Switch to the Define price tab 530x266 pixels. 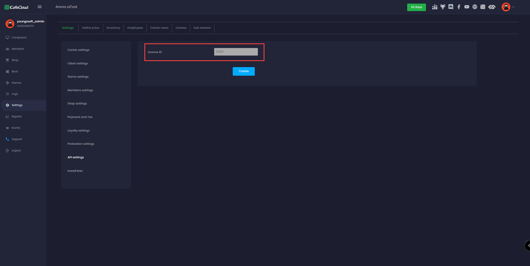click(x=91, y=28)
